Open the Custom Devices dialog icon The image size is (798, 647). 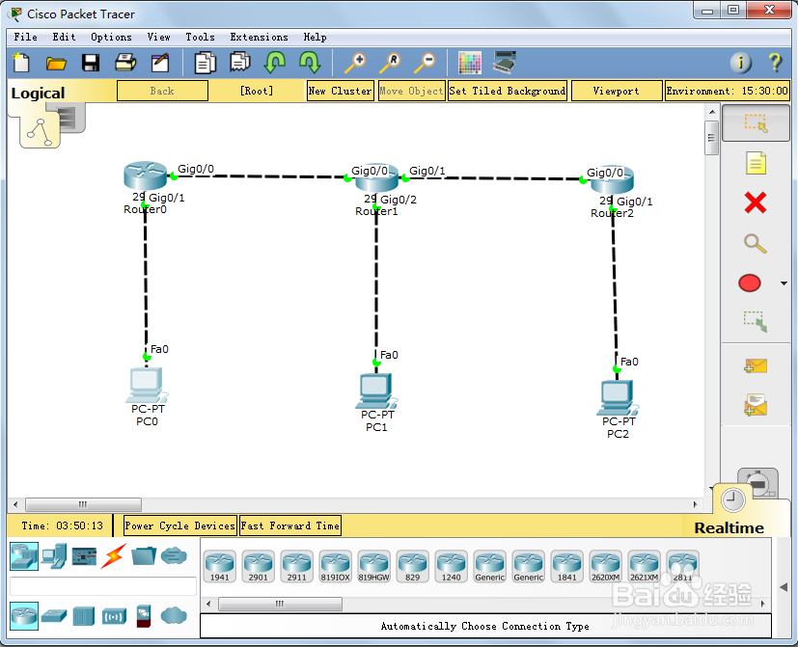pos(505,62)
